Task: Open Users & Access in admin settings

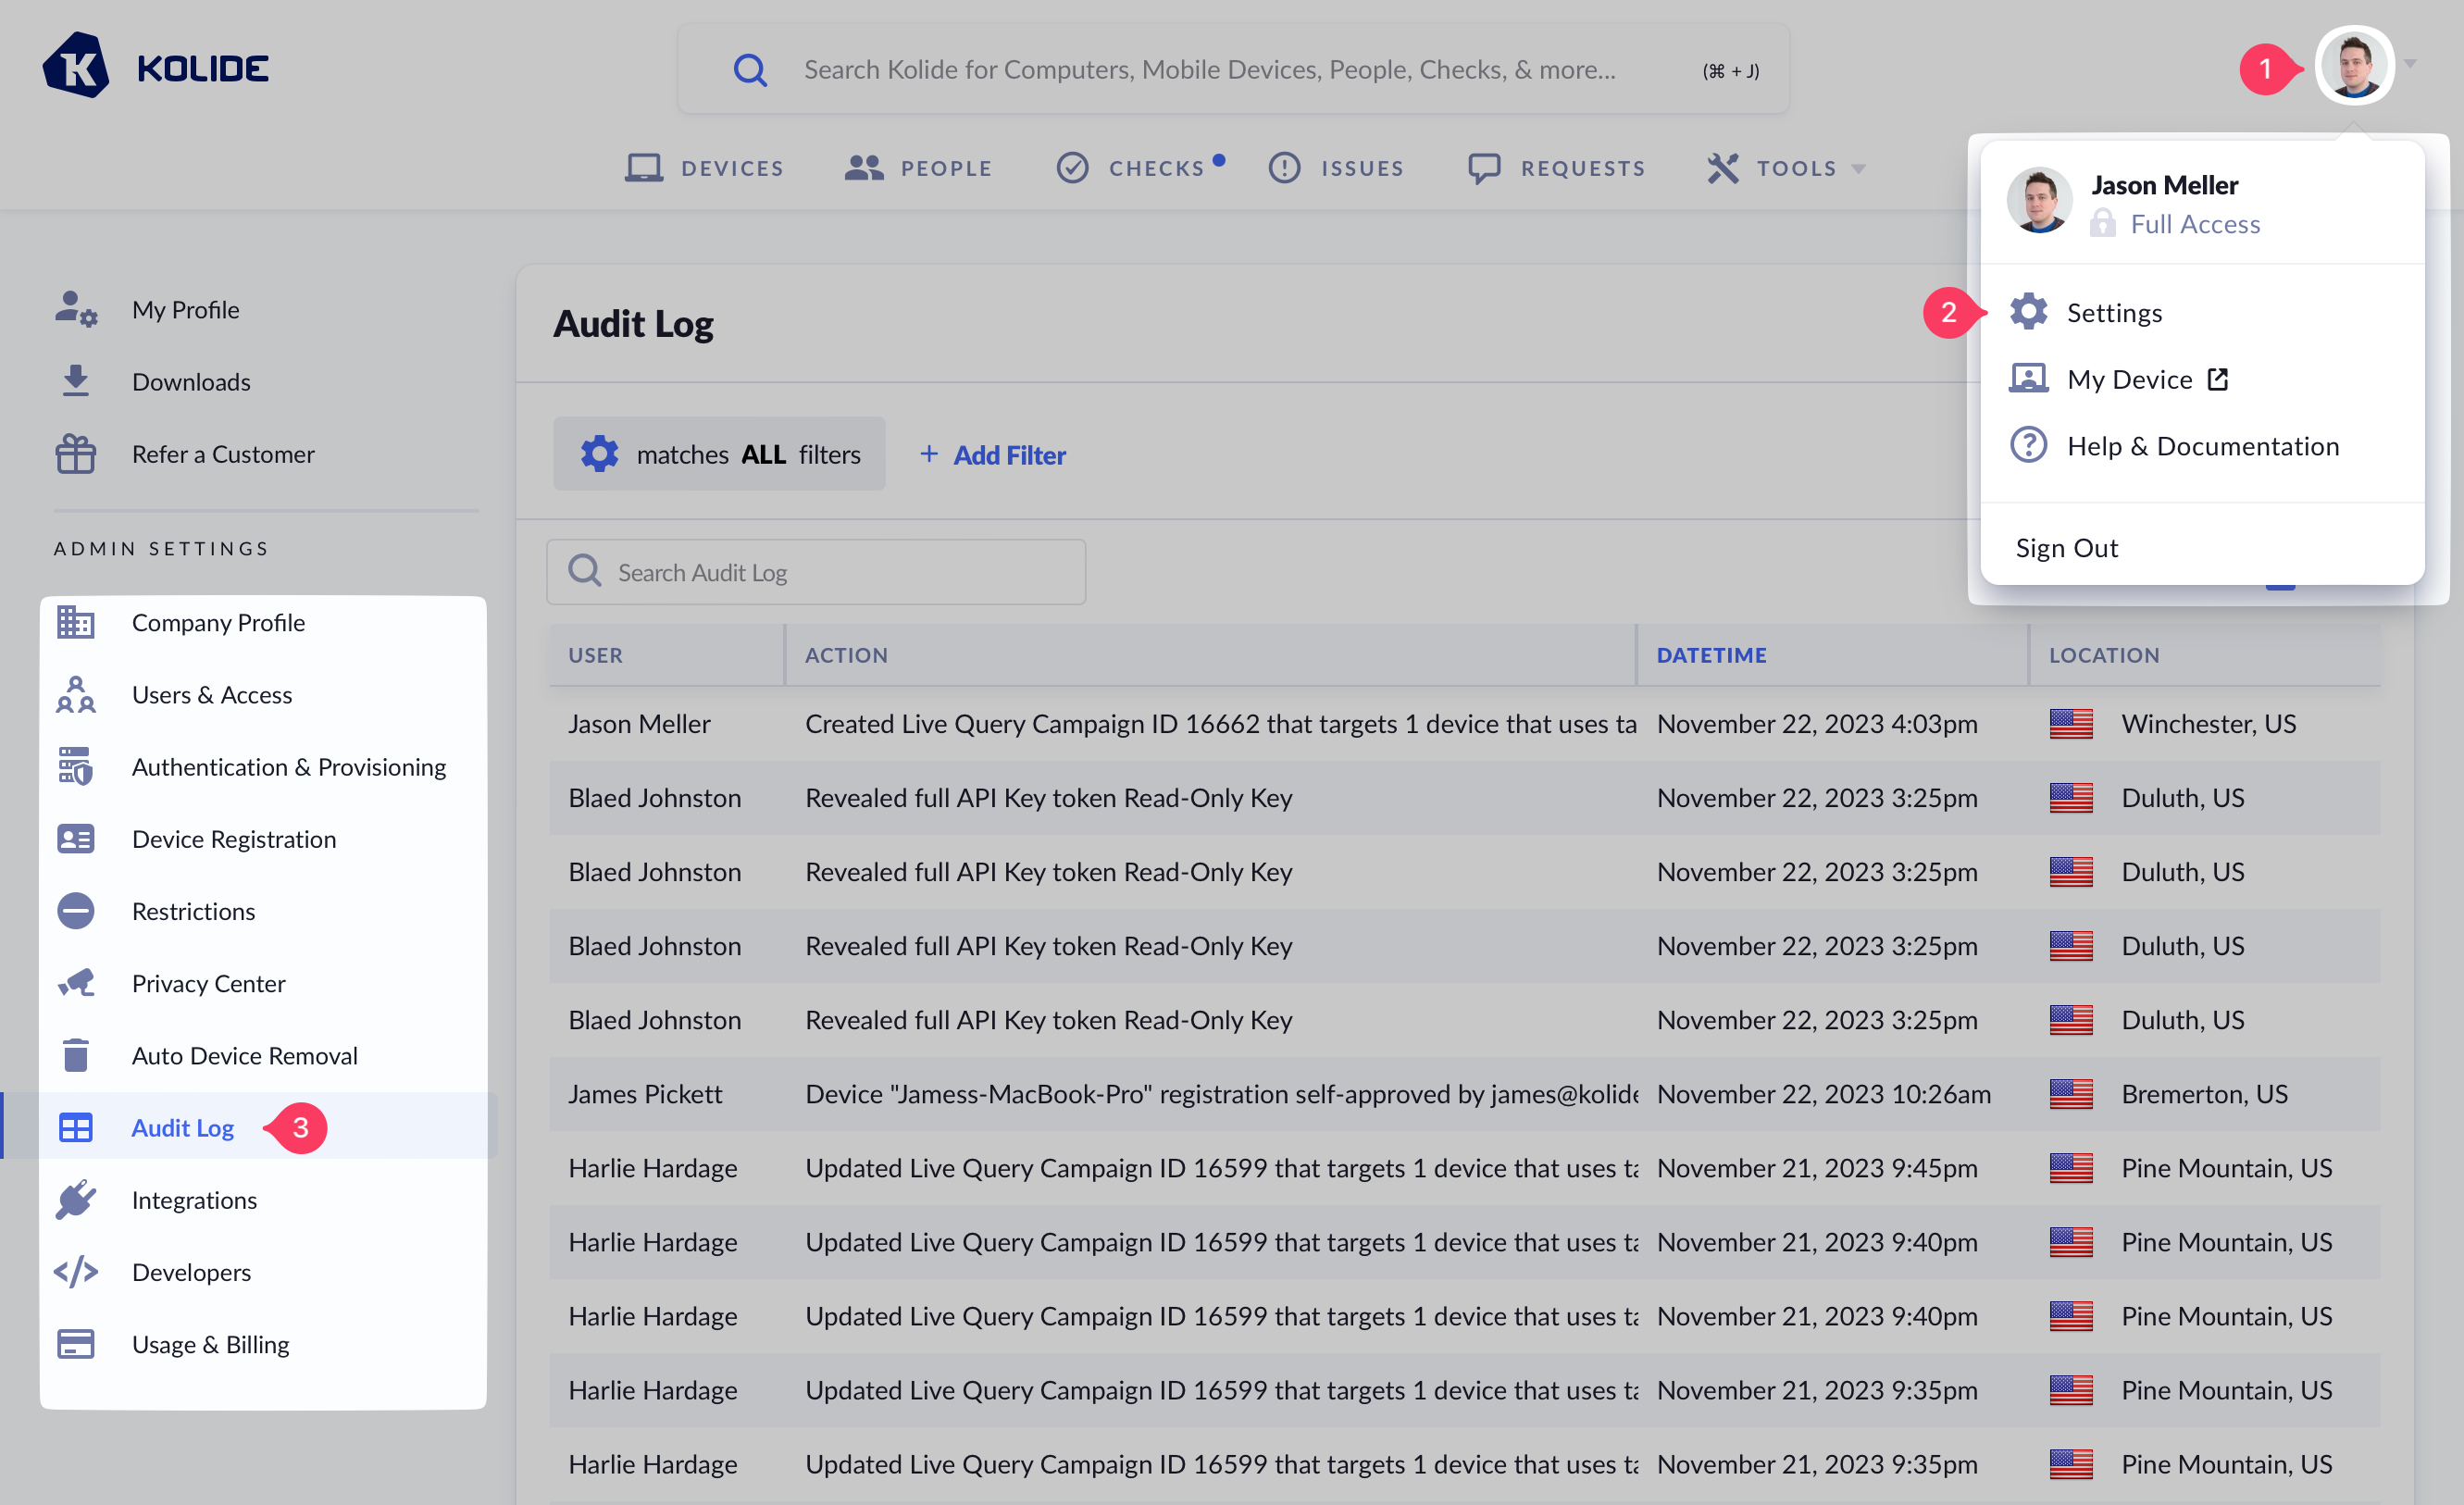Action: pos(212,694)
